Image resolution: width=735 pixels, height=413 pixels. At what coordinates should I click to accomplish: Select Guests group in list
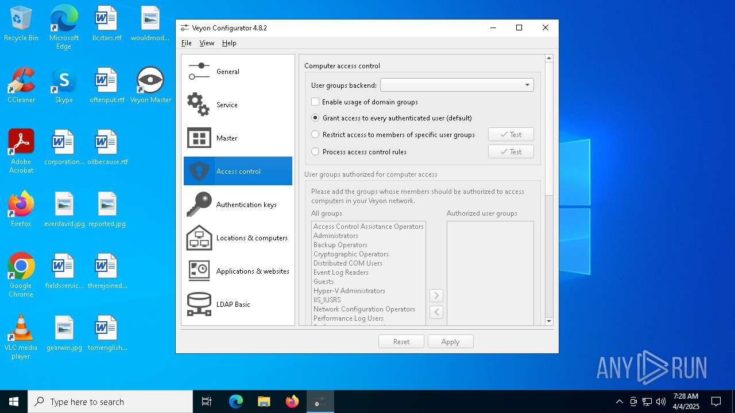pyautogui.click(x=369, y=282)
